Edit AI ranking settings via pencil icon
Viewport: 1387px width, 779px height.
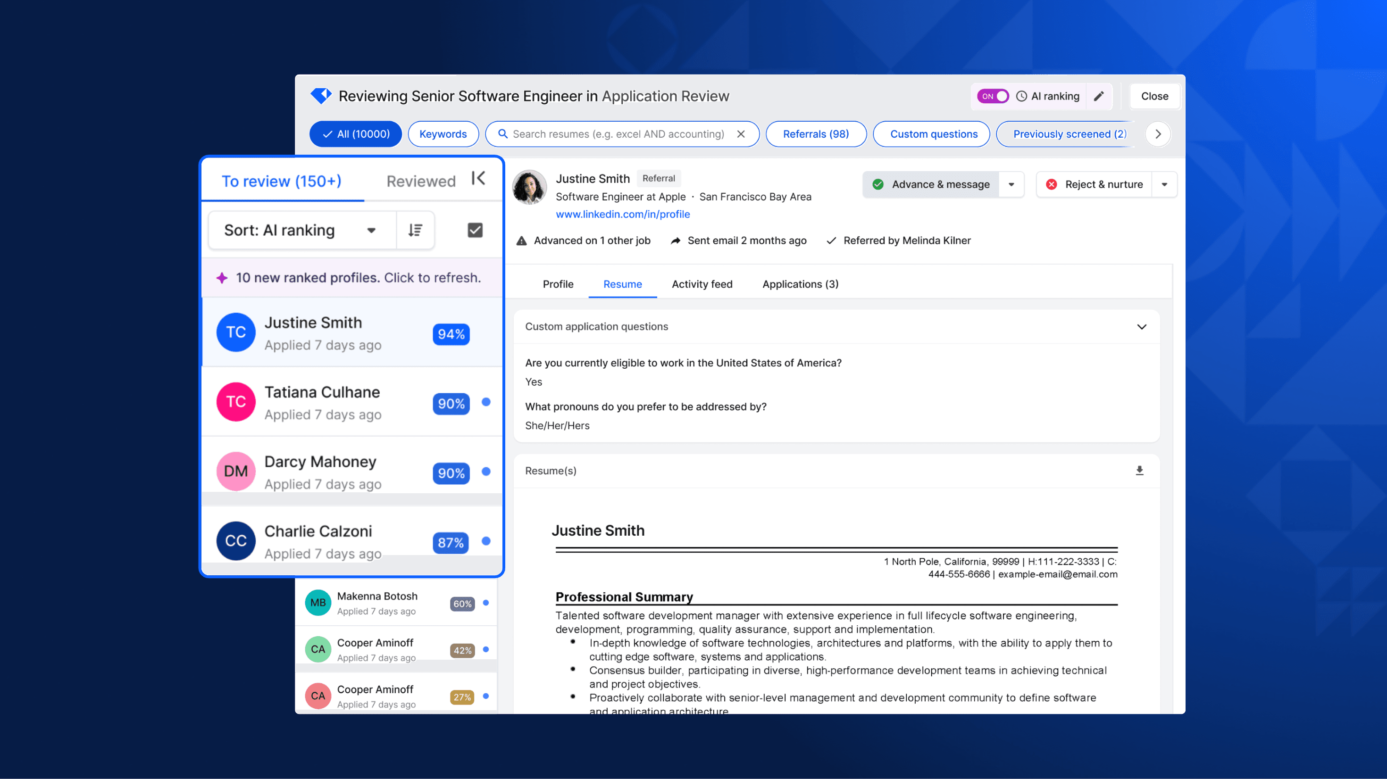(x=1100, y=96)
